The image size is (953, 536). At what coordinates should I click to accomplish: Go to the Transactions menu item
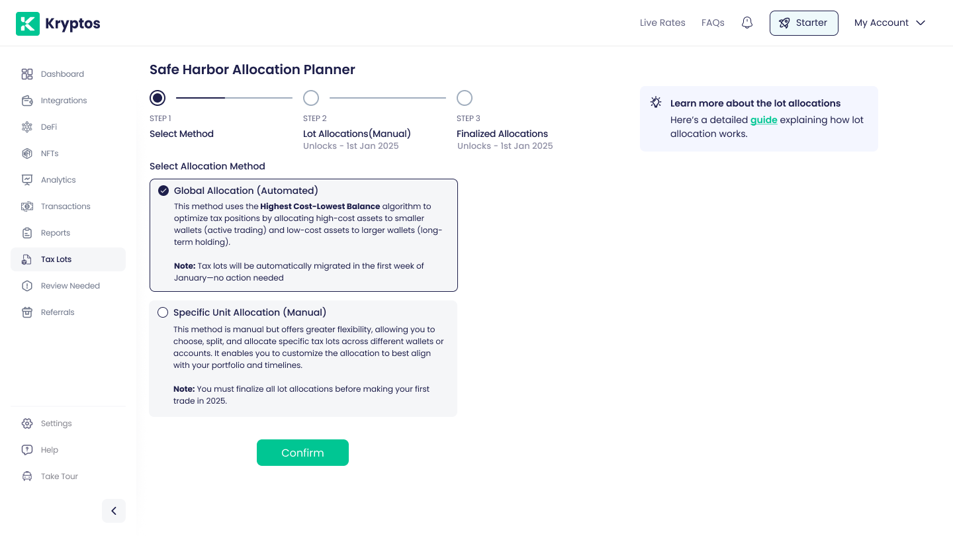tap(65, 206)
